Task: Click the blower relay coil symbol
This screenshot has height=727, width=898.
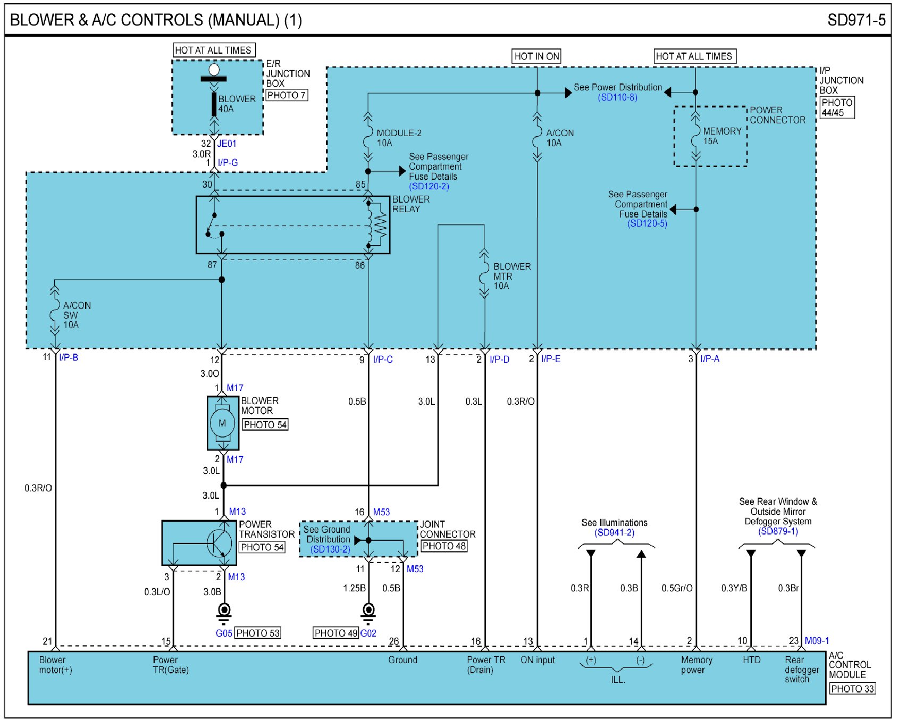Action: tap(369, 225)
